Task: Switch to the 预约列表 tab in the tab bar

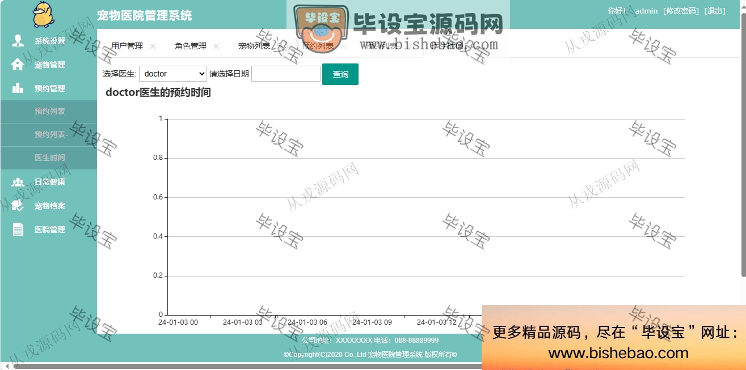Action: coord(318,46)
